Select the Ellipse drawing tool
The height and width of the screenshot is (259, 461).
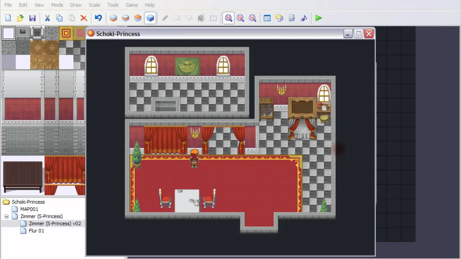coord(189,18)
